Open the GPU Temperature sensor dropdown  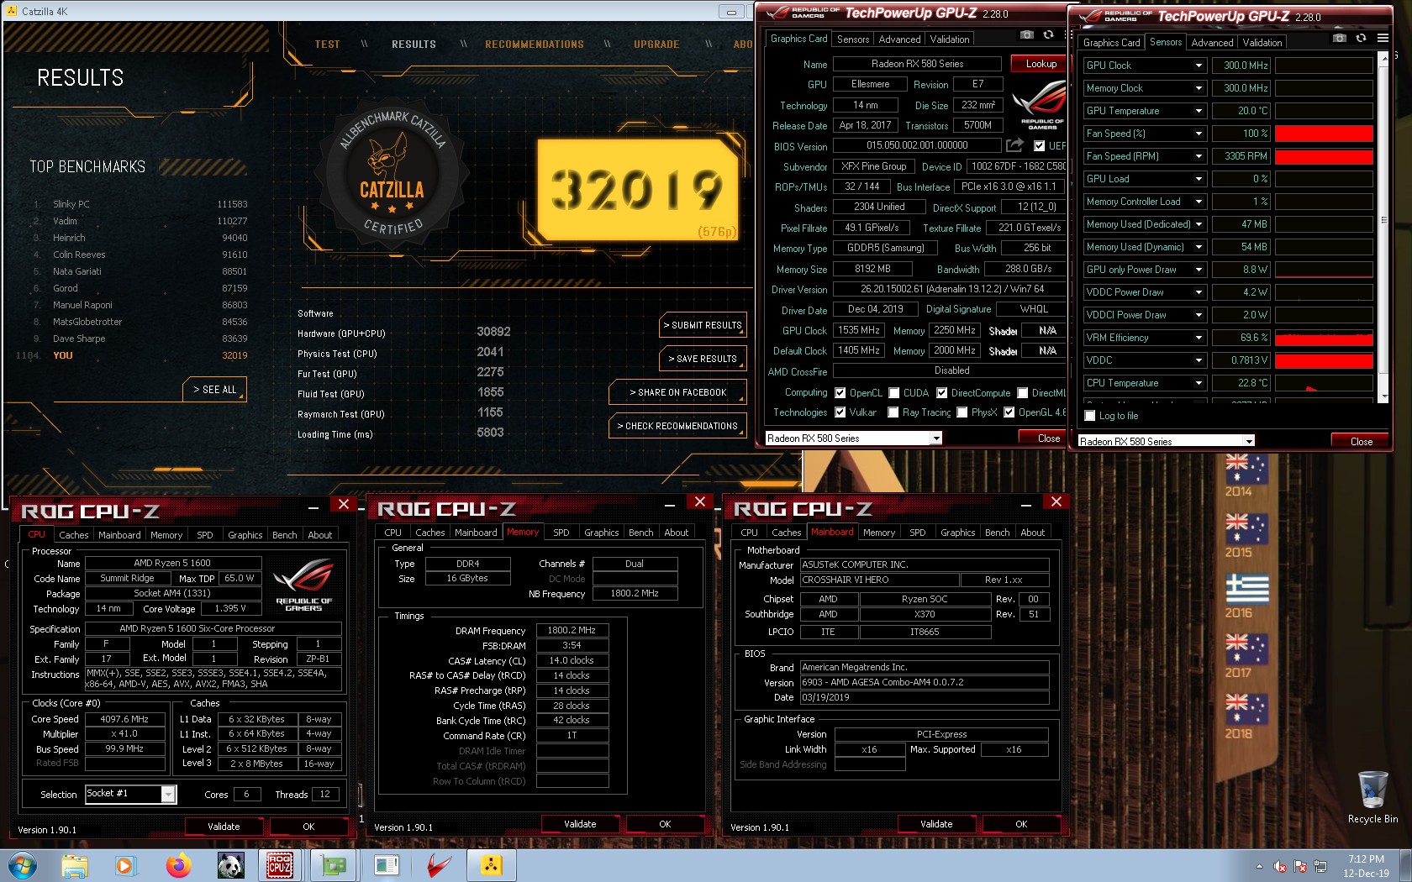[1199, 111]
